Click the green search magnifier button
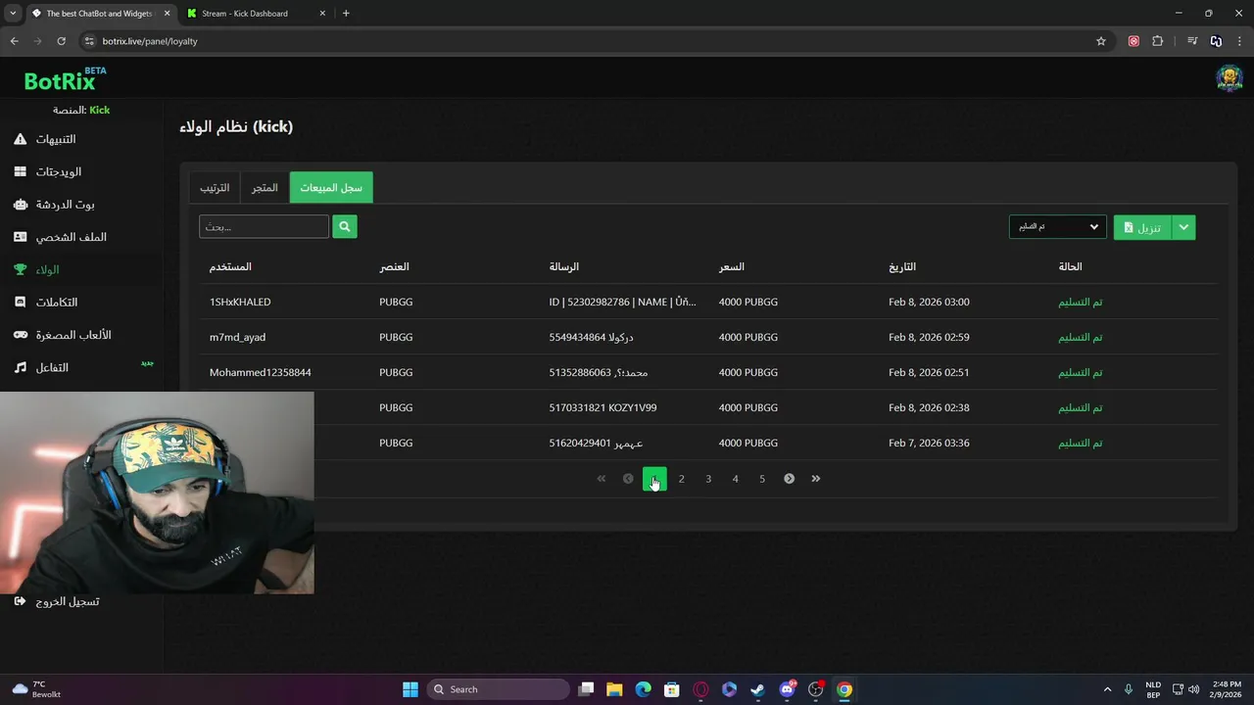Image resolution: width=1254 pixels, height=705 pixels. (x=344, y=227)
